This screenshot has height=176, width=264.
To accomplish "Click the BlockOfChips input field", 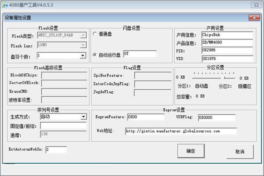I will [64, 75].
